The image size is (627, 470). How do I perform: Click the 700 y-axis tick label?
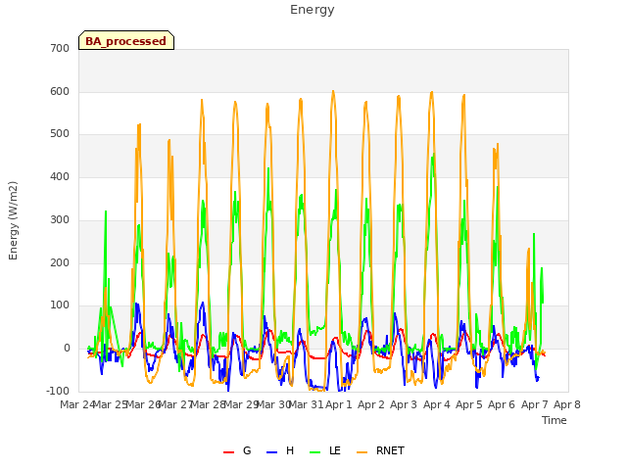point(60,48)
